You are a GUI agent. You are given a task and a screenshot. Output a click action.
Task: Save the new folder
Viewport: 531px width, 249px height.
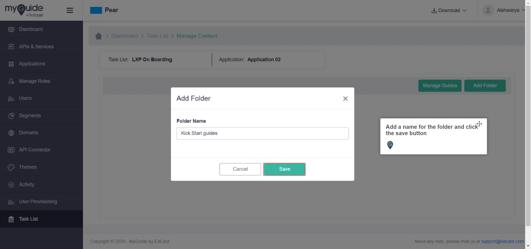pos(284,169)
